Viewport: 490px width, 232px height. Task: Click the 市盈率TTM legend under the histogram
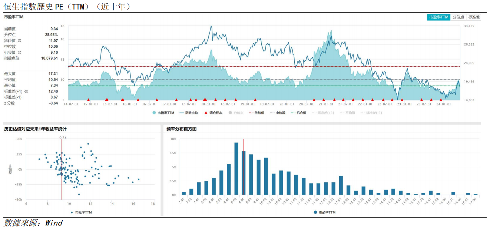pyautogui.click(x=324, y=212)
